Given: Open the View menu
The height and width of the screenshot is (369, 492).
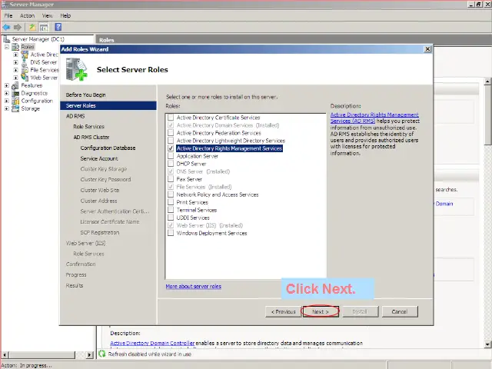Looking at the screenshot, I should pyautogui.click(x=48, y=15).
